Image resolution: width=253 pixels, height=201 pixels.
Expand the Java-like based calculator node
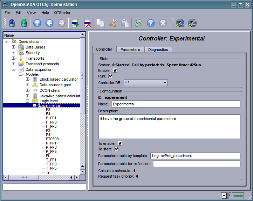[27, 96]
